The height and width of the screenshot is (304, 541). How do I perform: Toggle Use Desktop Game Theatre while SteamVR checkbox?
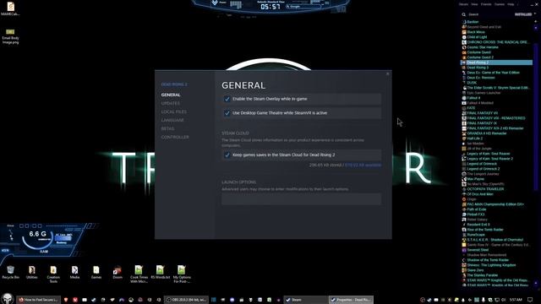pos(227,113)
